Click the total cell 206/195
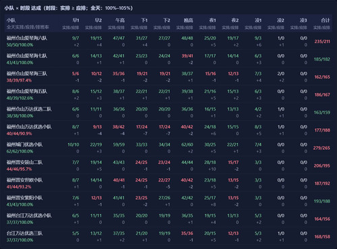Viewport: 337px width, 249px height. click(x=322, y=166)
